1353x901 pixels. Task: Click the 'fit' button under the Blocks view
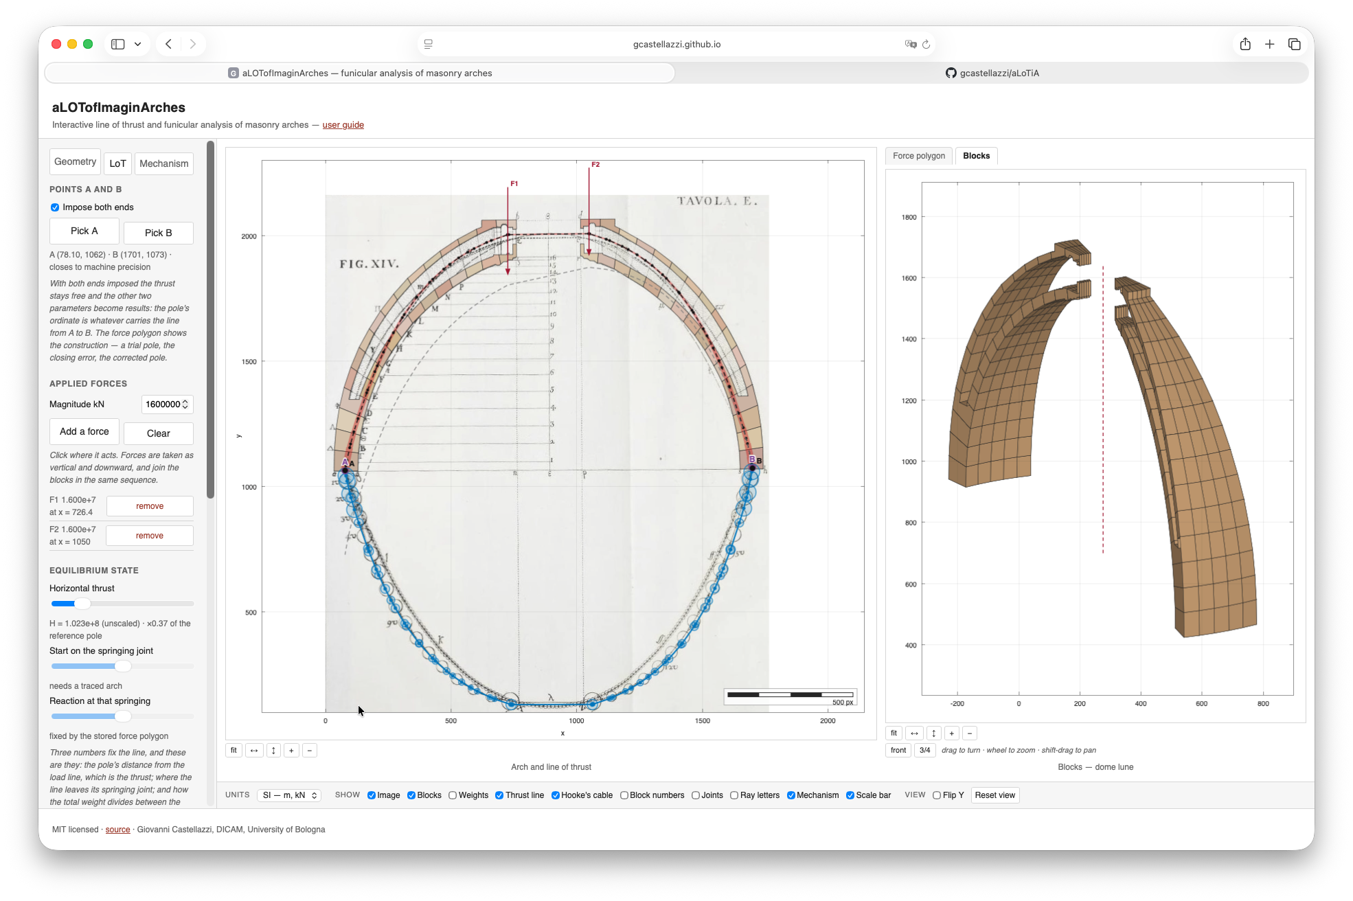click(x=894, y=733)
